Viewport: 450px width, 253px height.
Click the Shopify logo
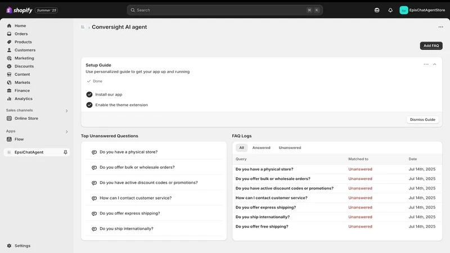(x=19, y=10)
